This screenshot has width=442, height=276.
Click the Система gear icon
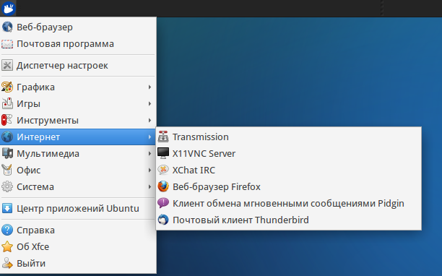pyautogui.click(x=7, y=187)
